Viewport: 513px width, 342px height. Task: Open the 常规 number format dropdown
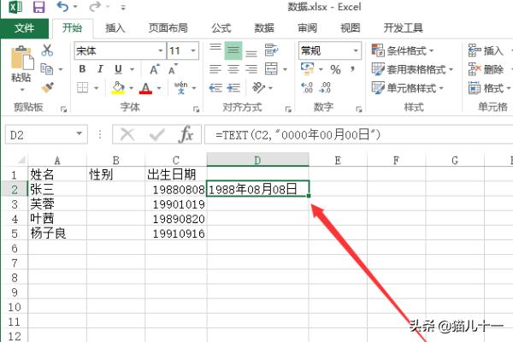[356, 50]
